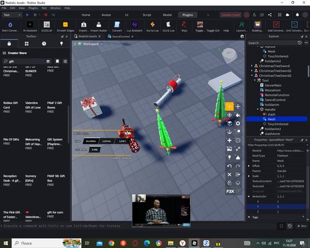Open the File menu
The width and height of the screenshot is (310, 248).
[4, 8]
